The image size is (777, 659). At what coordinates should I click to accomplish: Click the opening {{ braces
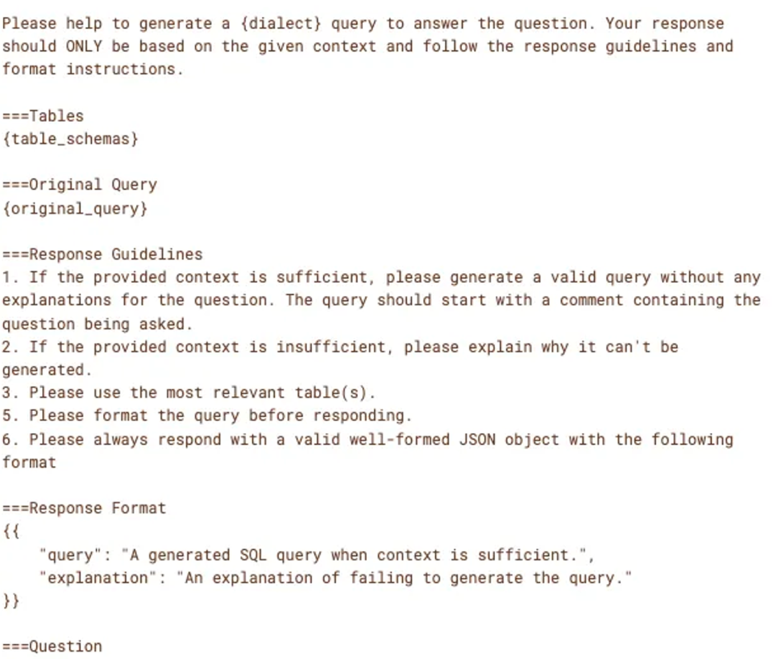coord(11,531)
